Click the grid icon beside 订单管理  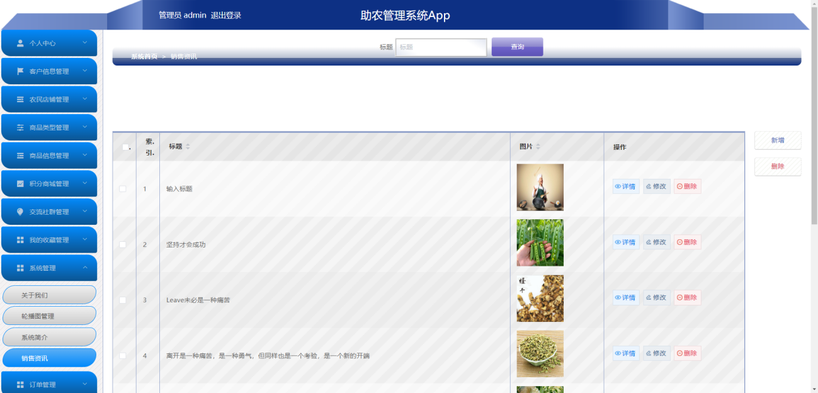pyautogui.click(x=20, y=384)
